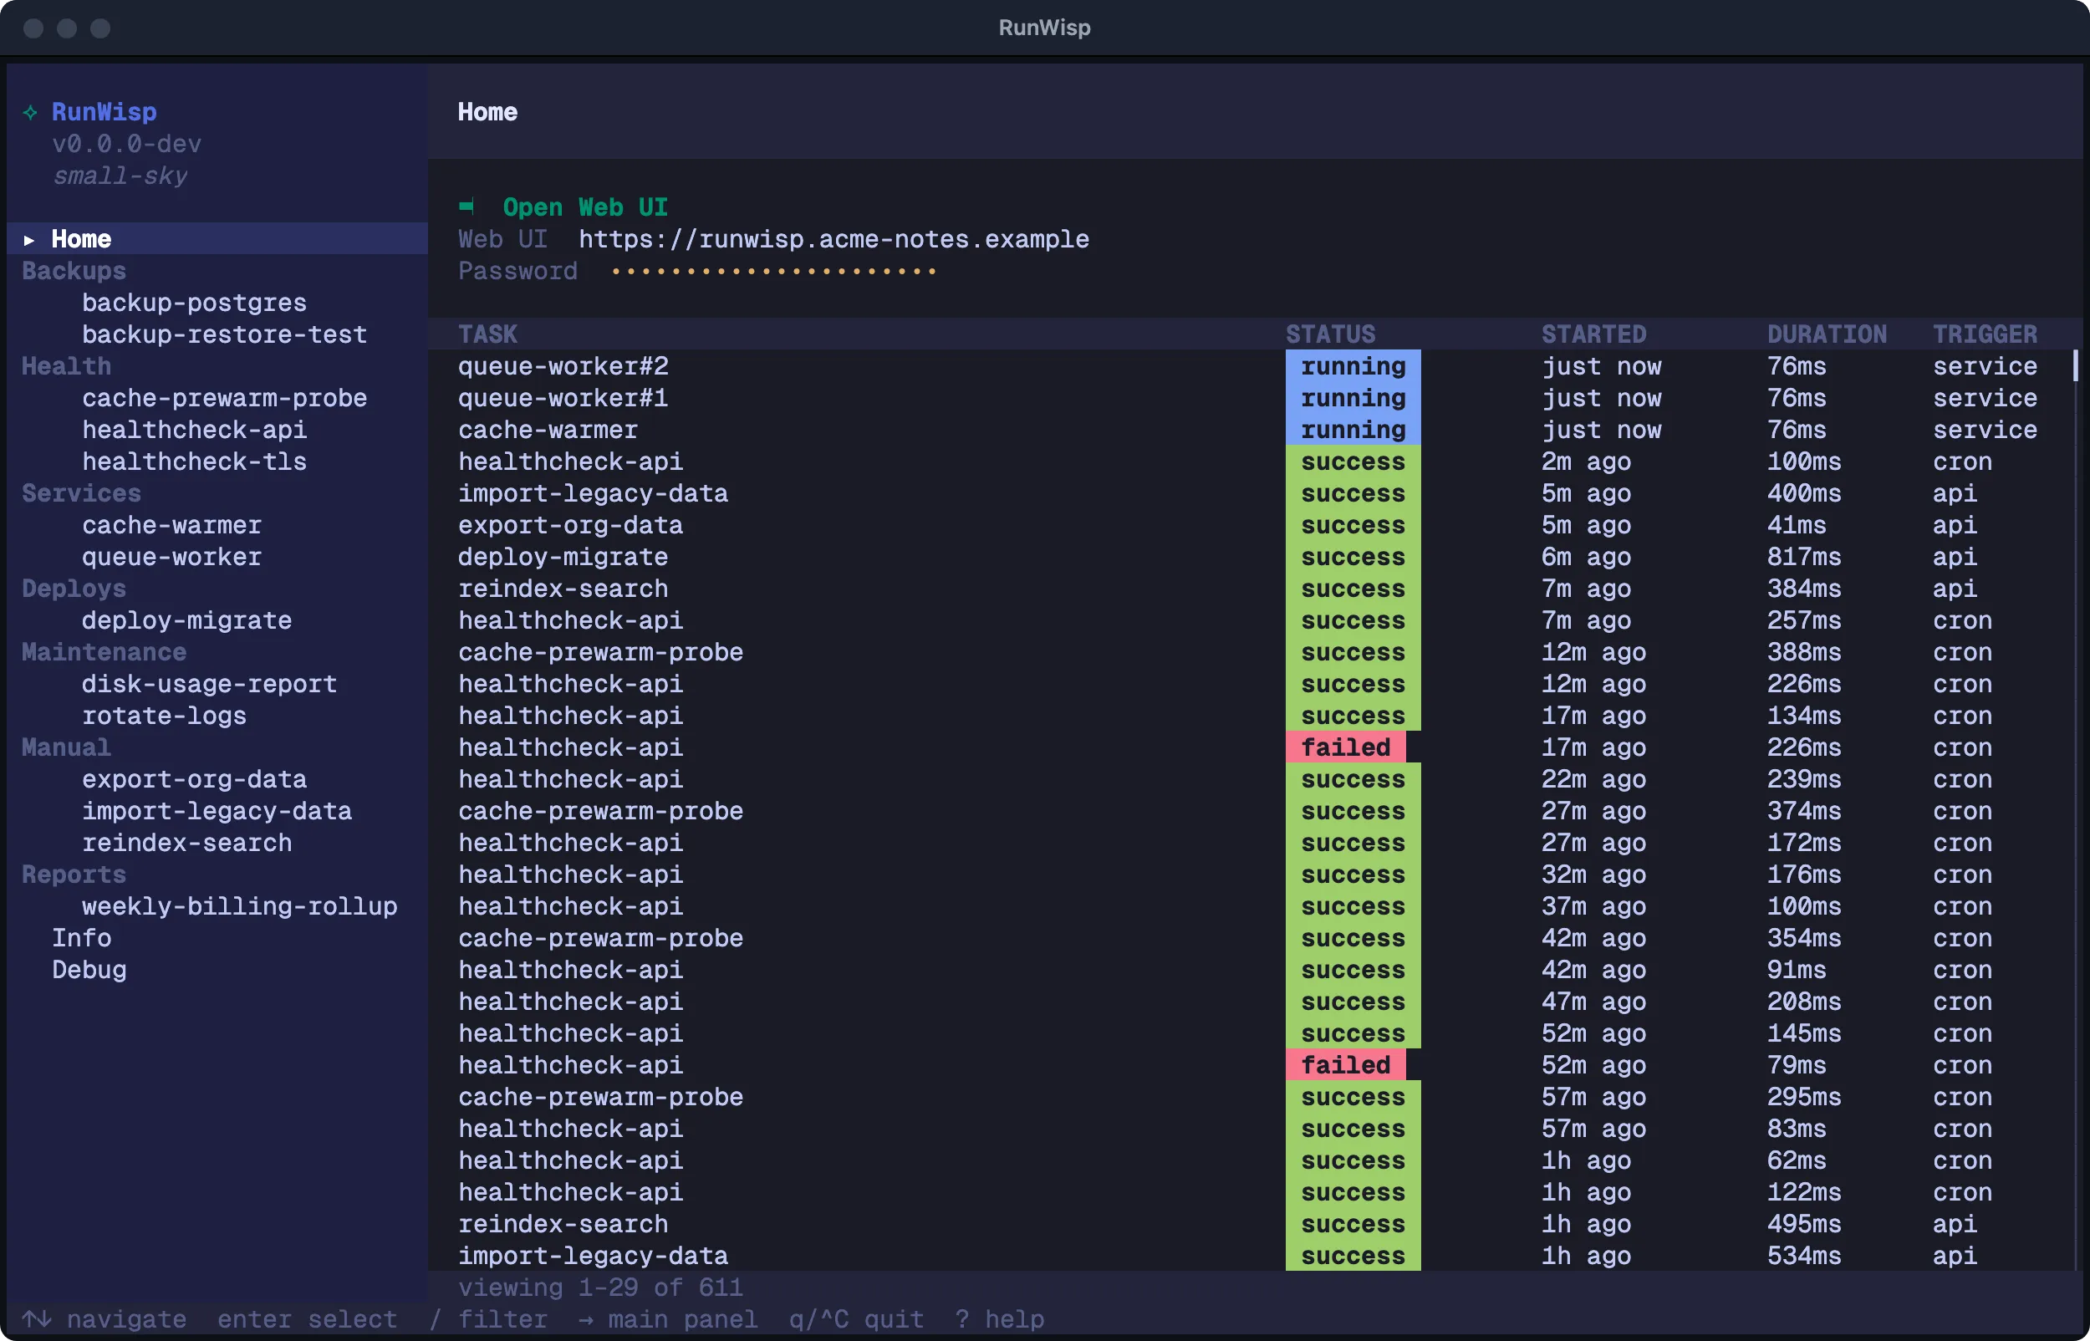Viewport: 2090px width, 1341px height.
Task: Click the navigate arrows icon in footer
Action: click(x=37, y=1319)
